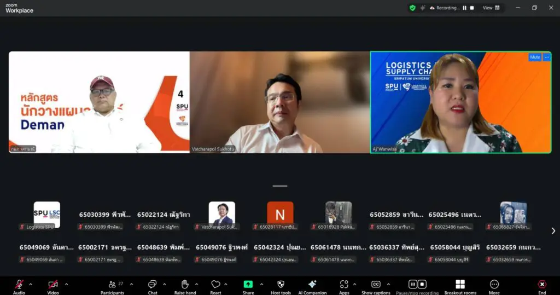This screenshot has width=560, height=295.
Task: Open the React emoji menu
Action: (x=215, y=285)
